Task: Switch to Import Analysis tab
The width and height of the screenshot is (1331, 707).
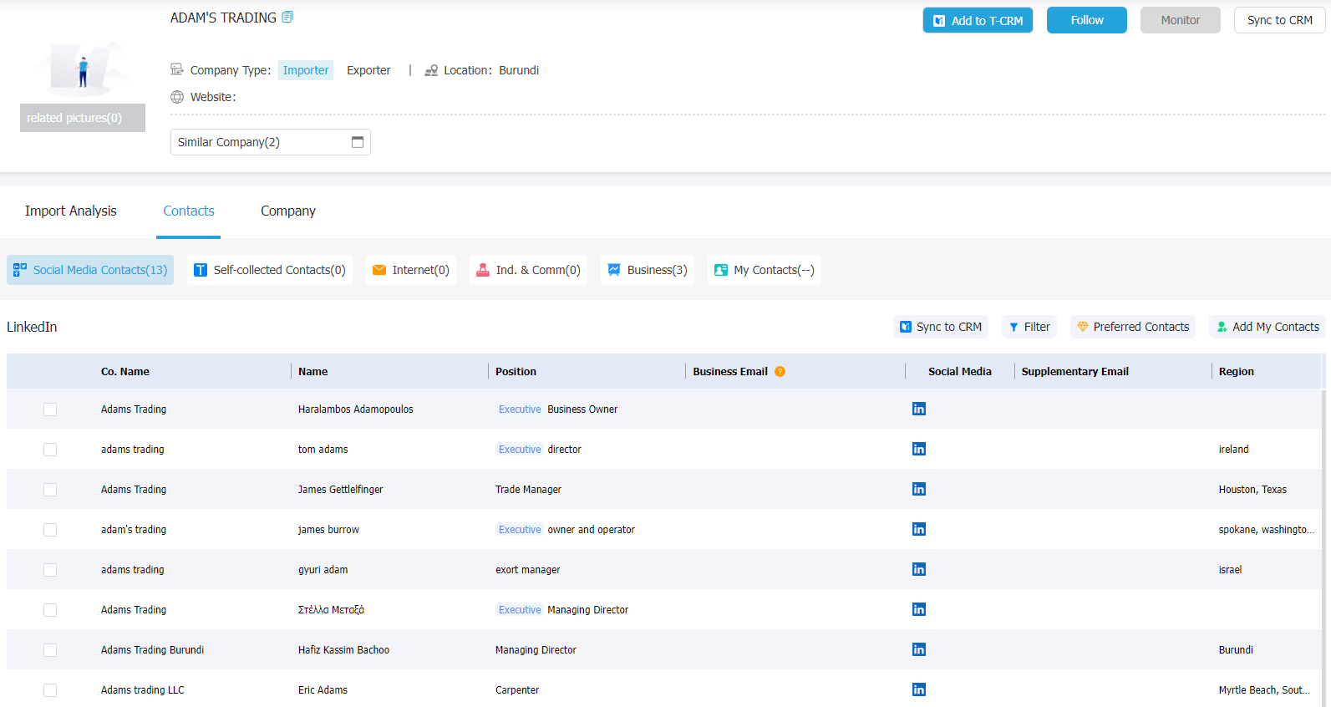Action: click(x=71, y=211)
